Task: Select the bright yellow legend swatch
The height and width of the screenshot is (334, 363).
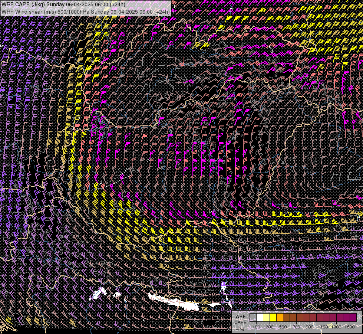Action: pyautogui.click(x=273, y=318)
